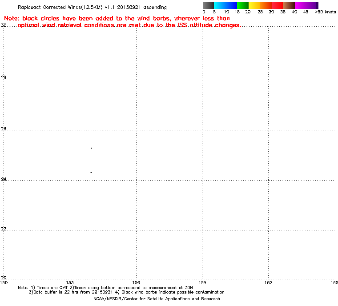338x306 pixels.
Task: Click the gray 0-5 knots color segment
Action: click(x=208, y=5)
